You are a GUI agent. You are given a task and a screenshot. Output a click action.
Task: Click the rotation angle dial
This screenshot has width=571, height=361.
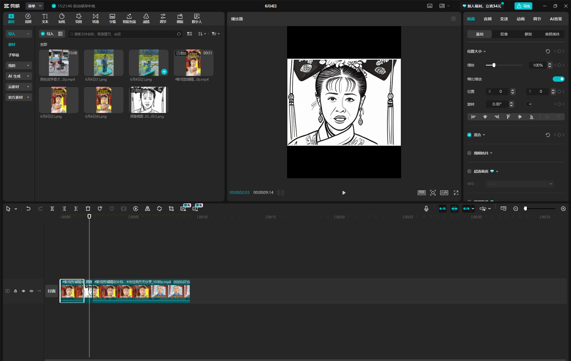coord(528,104)
